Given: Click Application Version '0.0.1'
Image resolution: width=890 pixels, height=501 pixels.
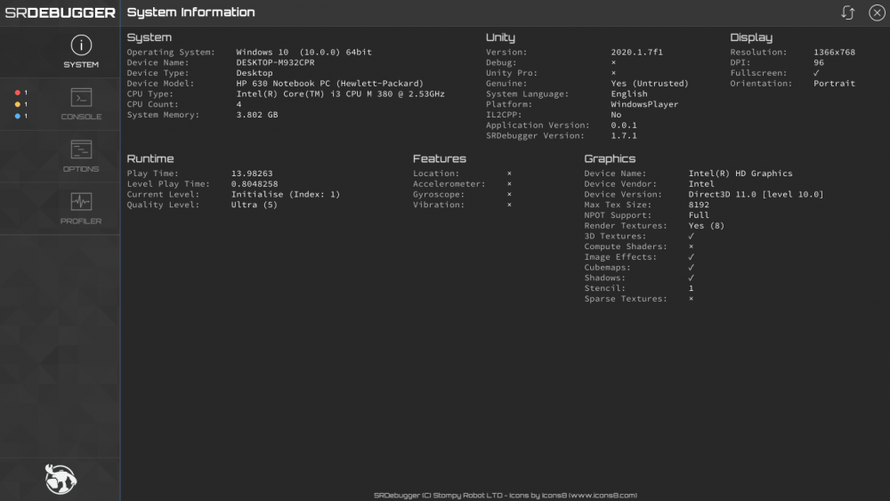Looking at the screenshot, I should click(624, 125).
